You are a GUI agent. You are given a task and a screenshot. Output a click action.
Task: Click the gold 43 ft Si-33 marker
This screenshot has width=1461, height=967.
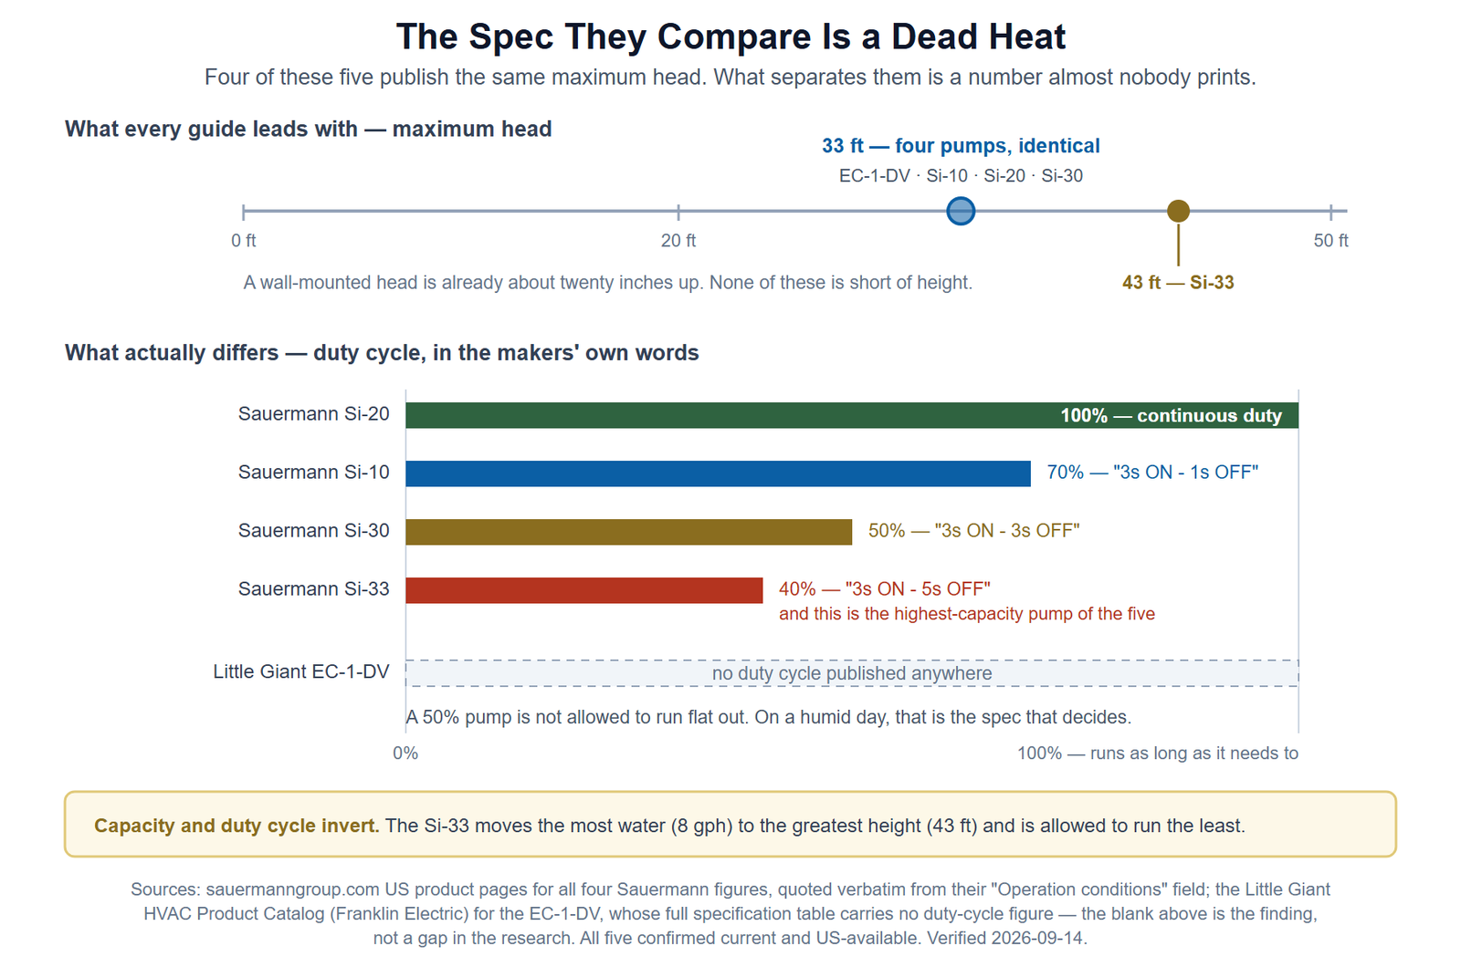pyautogui.click(x=1178, y=211)
